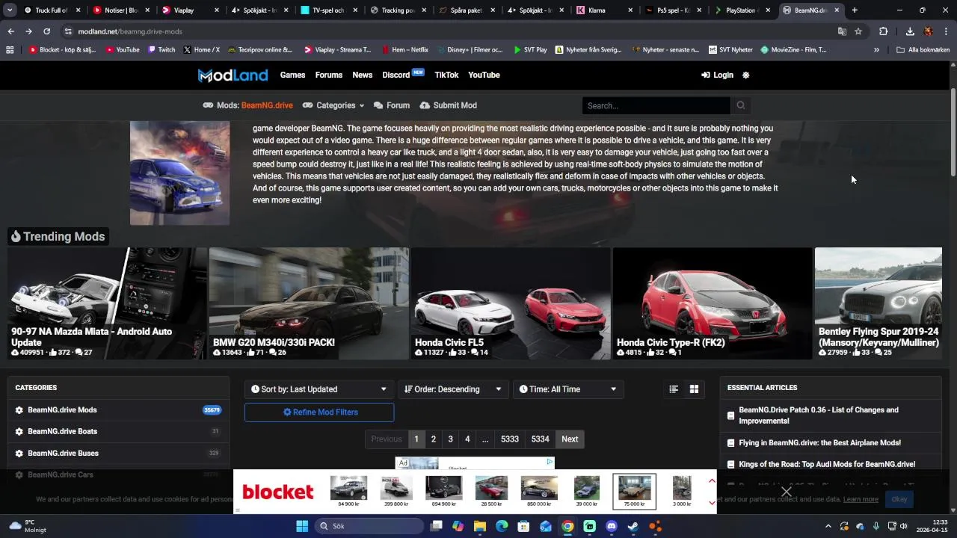Open Chrome three-dot menu
The width and height of the screenshot is (957, 538).
(x=947, y=31)
